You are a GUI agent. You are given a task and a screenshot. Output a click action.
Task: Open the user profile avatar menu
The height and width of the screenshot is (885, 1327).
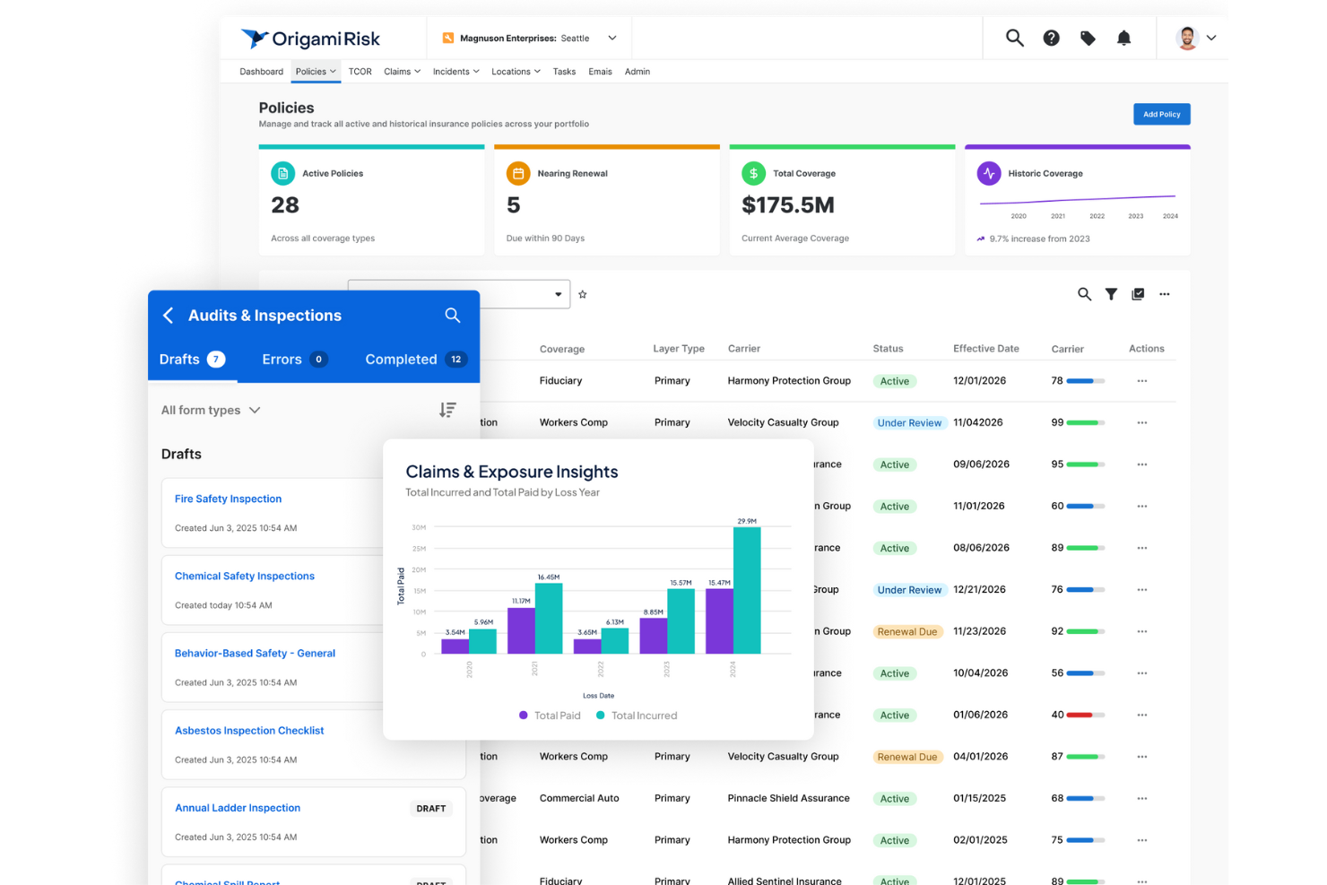point(1195,38)
